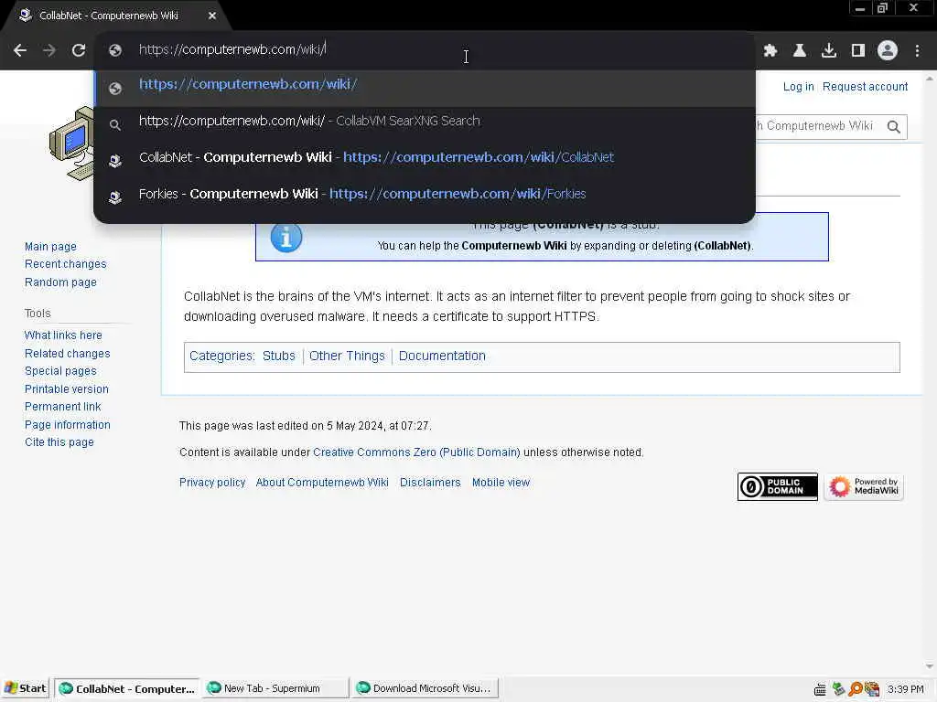Open the profile avatar icon
Screen dimensions: 937x702
coord(888,50)
